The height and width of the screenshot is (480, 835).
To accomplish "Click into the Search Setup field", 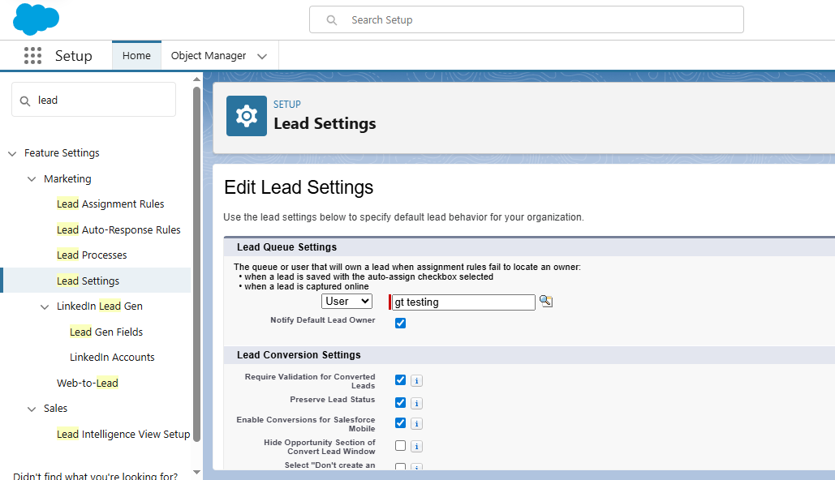I will (526, 19).
